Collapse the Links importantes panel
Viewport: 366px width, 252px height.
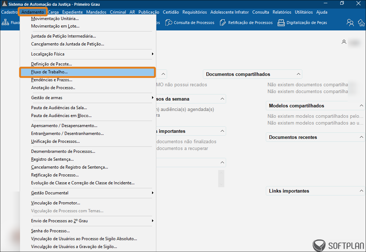361,191
